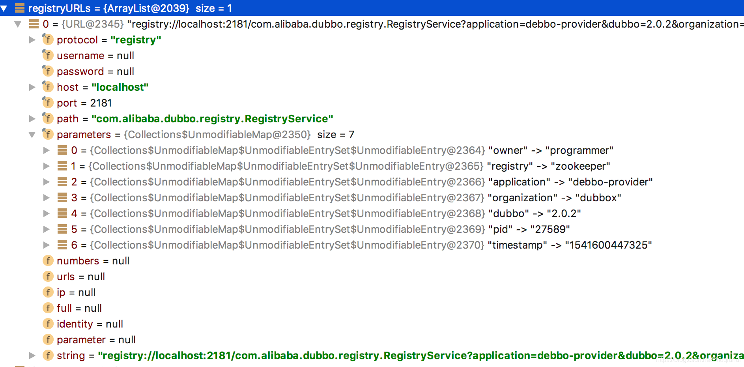Click the full field icon
This screenshot has height=367, width=744.
pyautogui.click(x=48, y=308)
